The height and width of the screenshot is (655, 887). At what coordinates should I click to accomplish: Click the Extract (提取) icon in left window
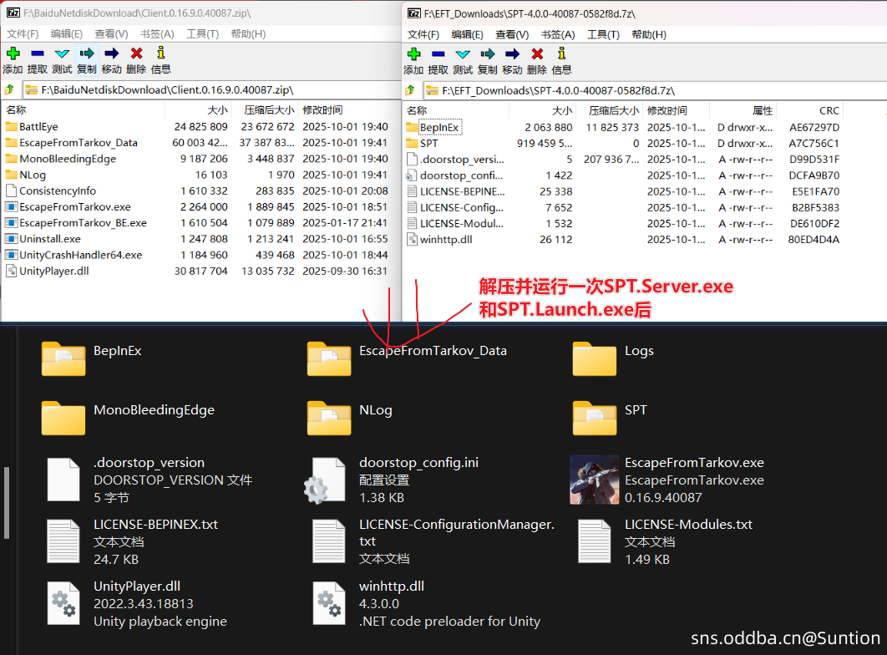click(x=37, y=54)
